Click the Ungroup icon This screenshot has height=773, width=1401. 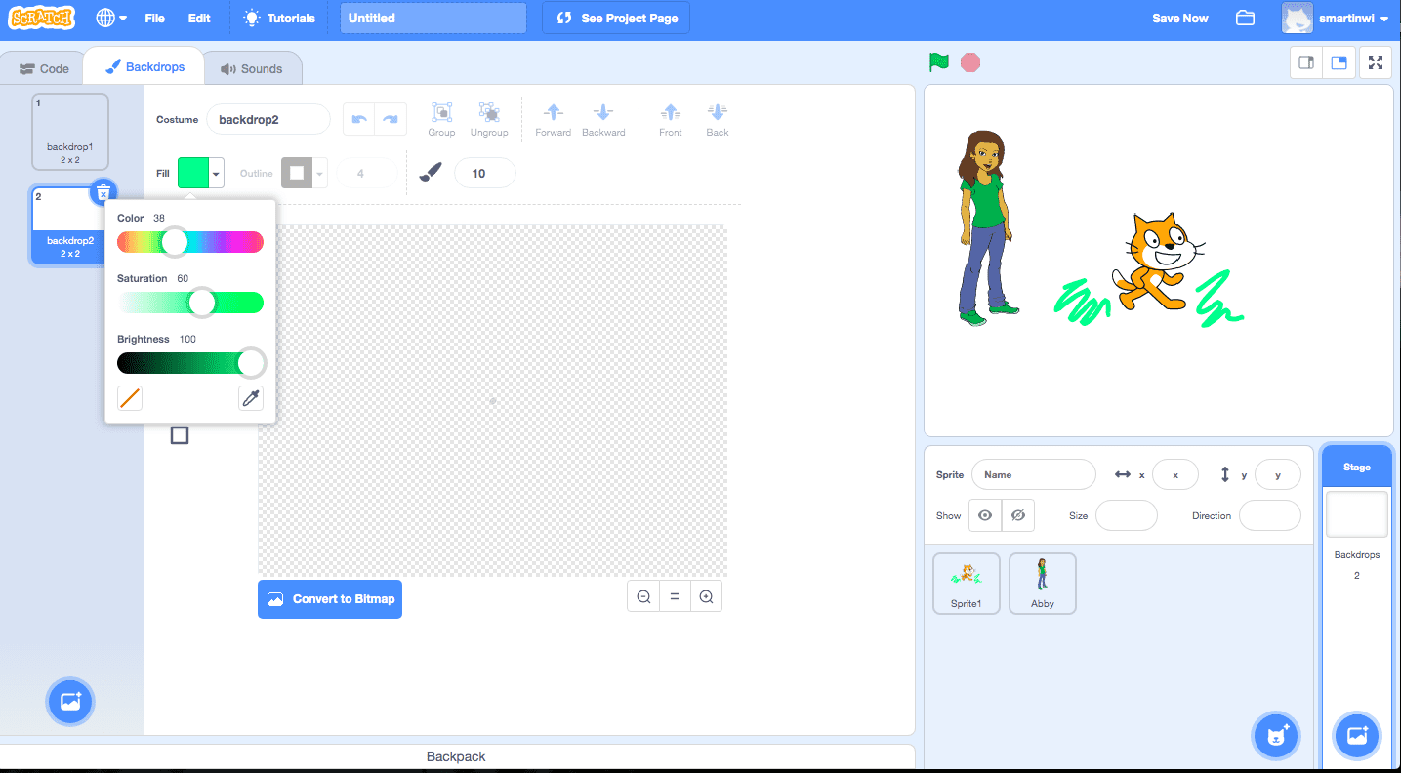click(489, 119)
